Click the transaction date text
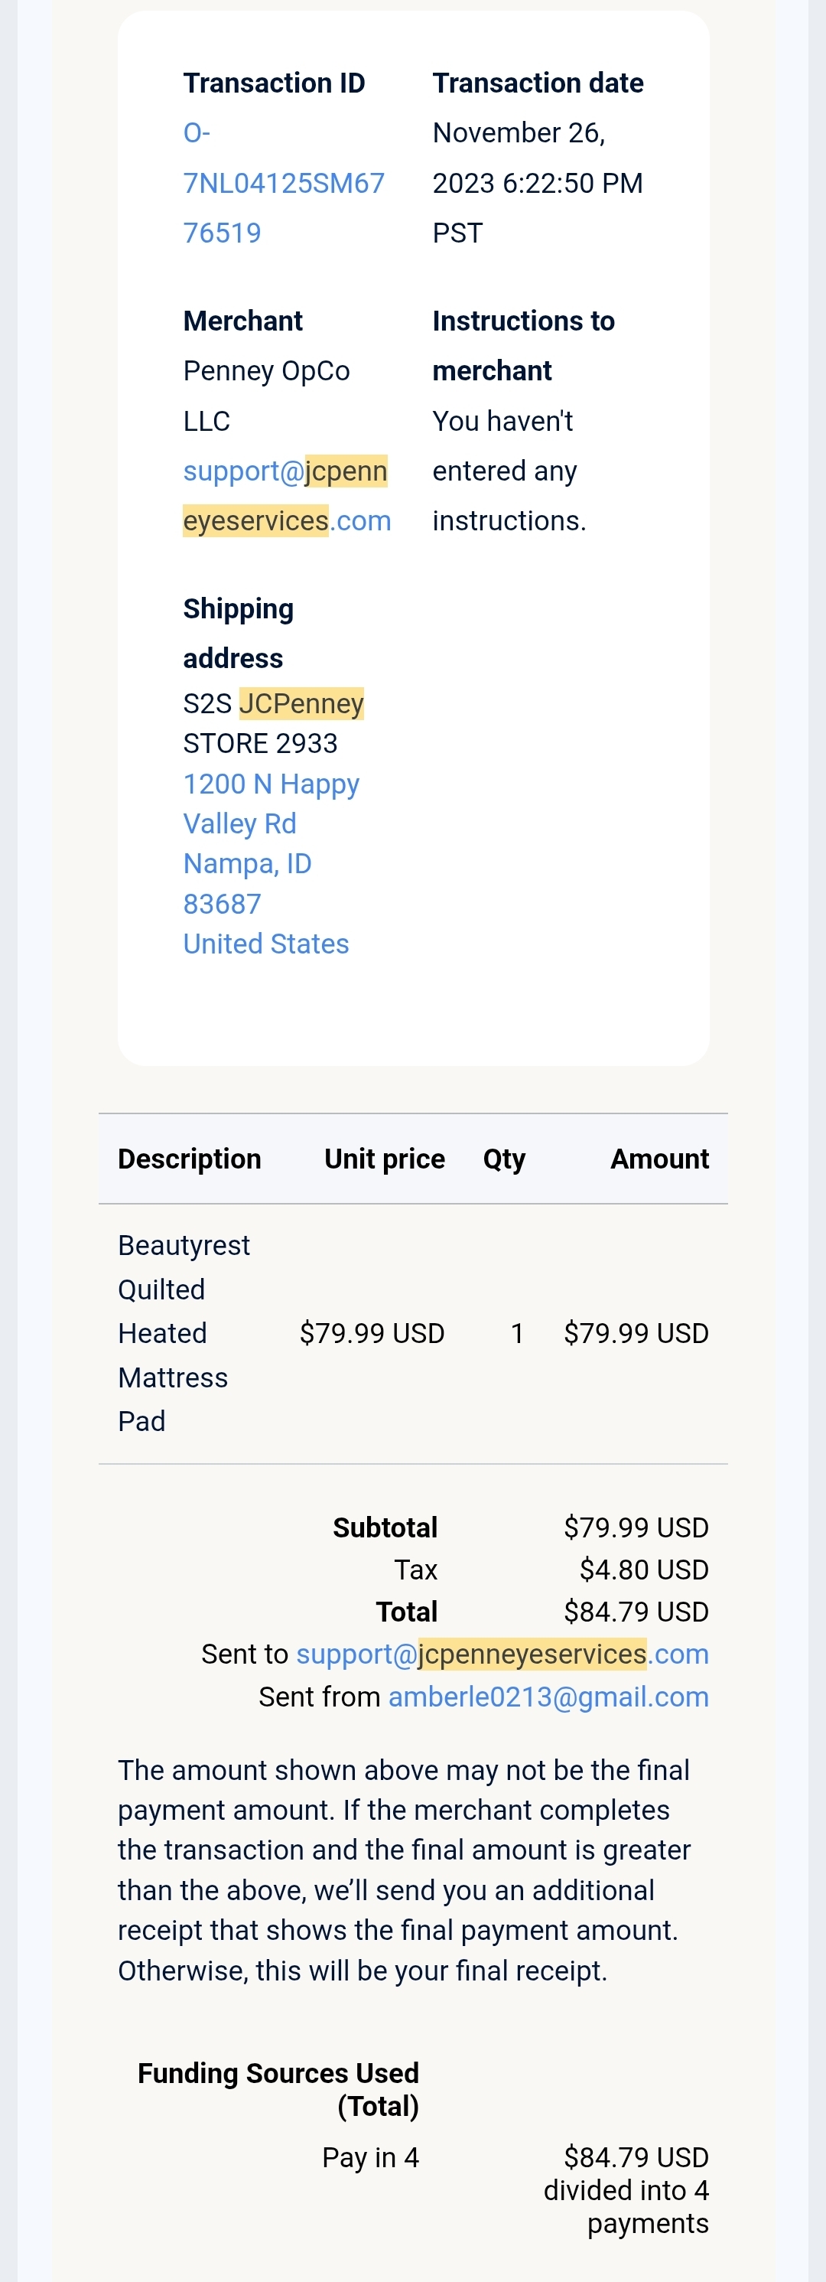The image size is (826, 2282). [x=538, y=184]
